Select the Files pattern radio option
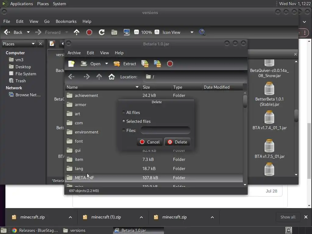 [129, 130]
